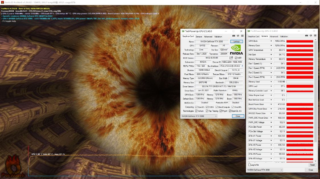Open the Fan 1 Speed (RPM) dropdown arrow
The image size is (320, 179).
(x=271, y=68)
